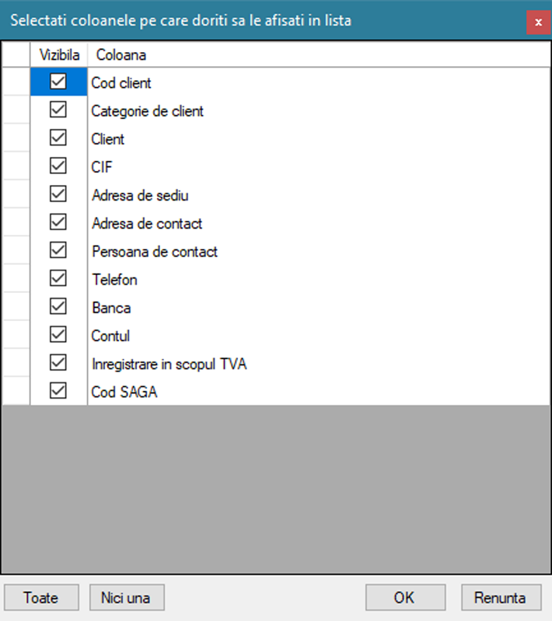Click the Toate button
552x621 pixels.
[42, 598]
